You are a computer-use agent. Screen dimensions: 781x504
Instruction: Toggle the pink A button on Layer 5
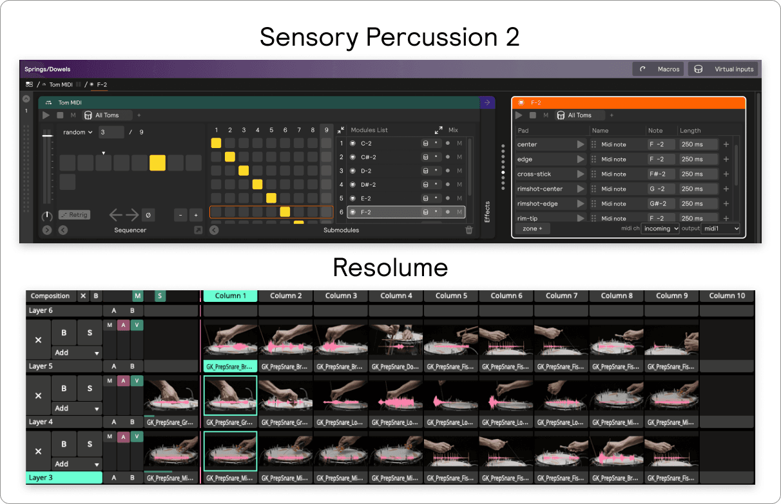123,325
